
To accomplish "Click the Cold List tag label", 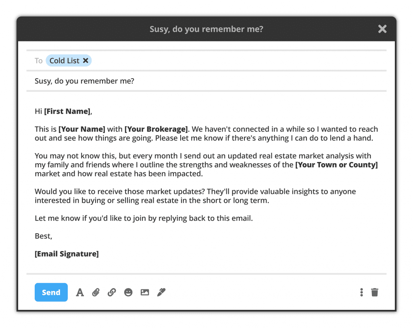I will (64, 60).
